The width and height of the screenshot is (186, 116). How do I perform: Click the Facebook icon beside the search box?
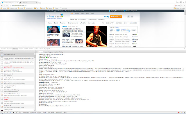pos(128,17)
